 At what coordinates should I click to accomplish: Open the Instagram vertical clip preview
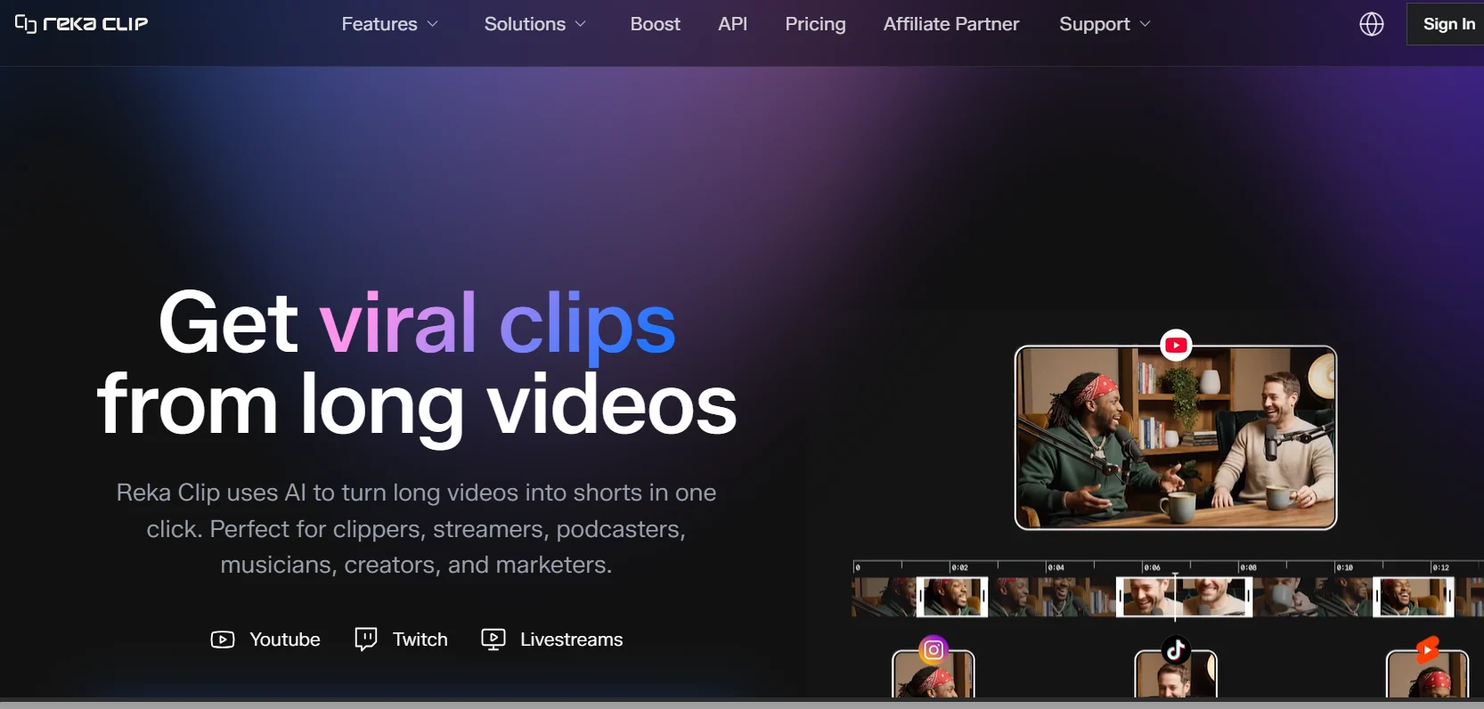point(934,675)
